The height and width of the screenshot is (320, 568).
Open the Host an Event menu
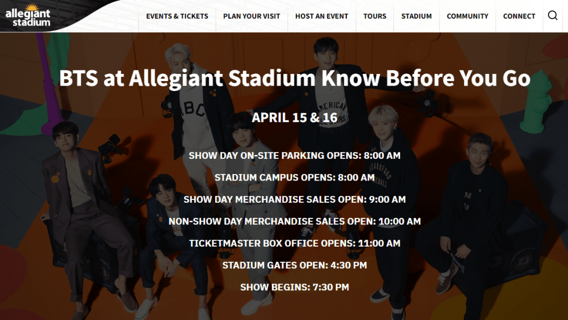click(322, 16)
